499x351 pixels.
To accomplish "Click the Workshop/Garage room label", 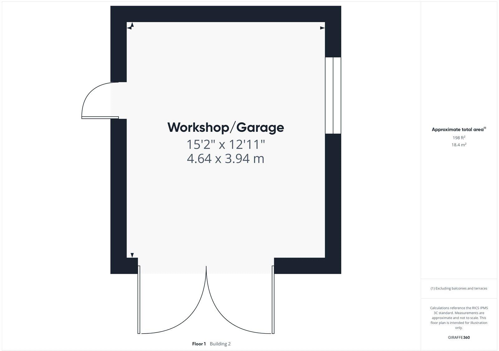I will (x=226, y=128).
